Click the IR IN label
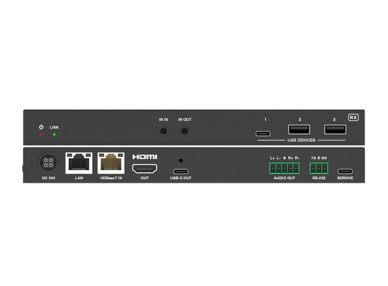Screen dimensions: 388x286 pos(163,119)
